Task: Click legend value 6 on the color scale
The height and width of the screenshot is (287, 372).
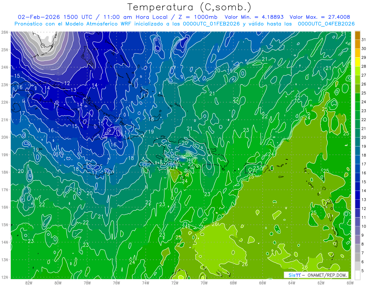Action: click(x=363, y=262)
